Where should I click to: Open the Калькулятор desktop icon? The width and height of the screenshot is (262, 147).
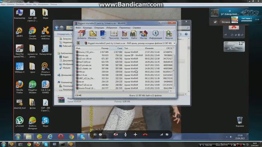[x=45, y=50]
